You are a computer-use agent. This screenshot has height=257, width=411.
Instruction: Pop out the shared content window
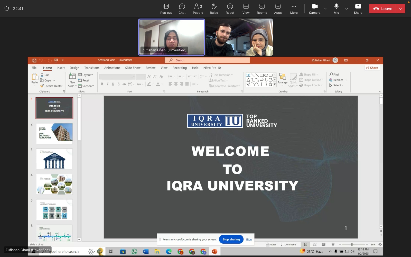166,9
